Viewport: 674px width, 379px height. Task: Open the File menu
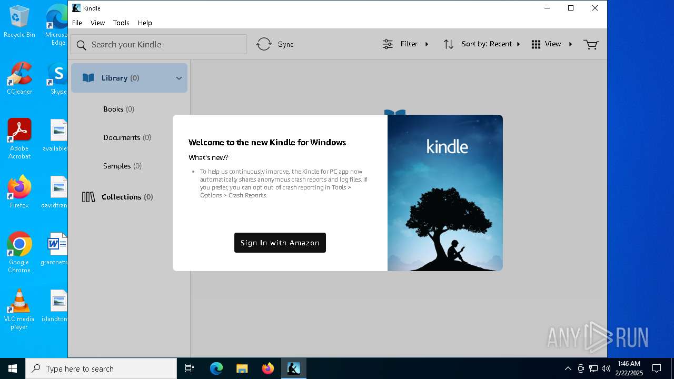coord(77,23)
